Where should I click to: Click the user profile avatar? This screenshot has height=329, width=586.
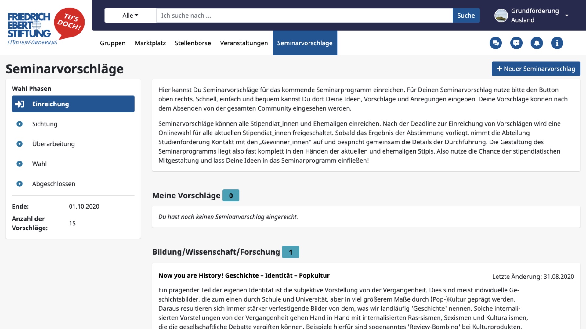click(x=501, y=16)
